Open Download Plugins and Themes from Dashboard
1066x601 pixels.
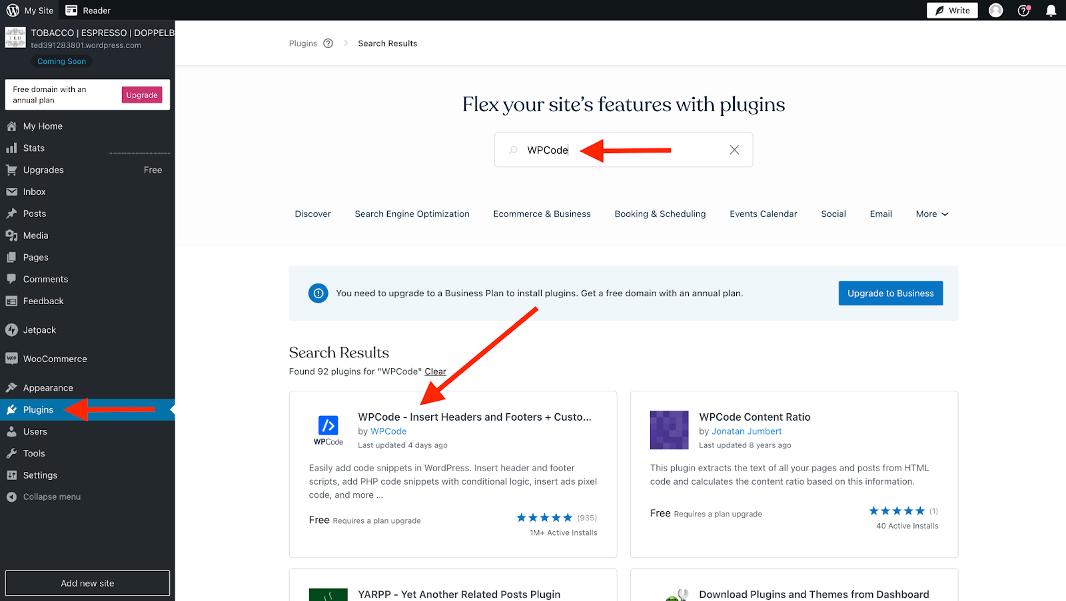[813, 594]
